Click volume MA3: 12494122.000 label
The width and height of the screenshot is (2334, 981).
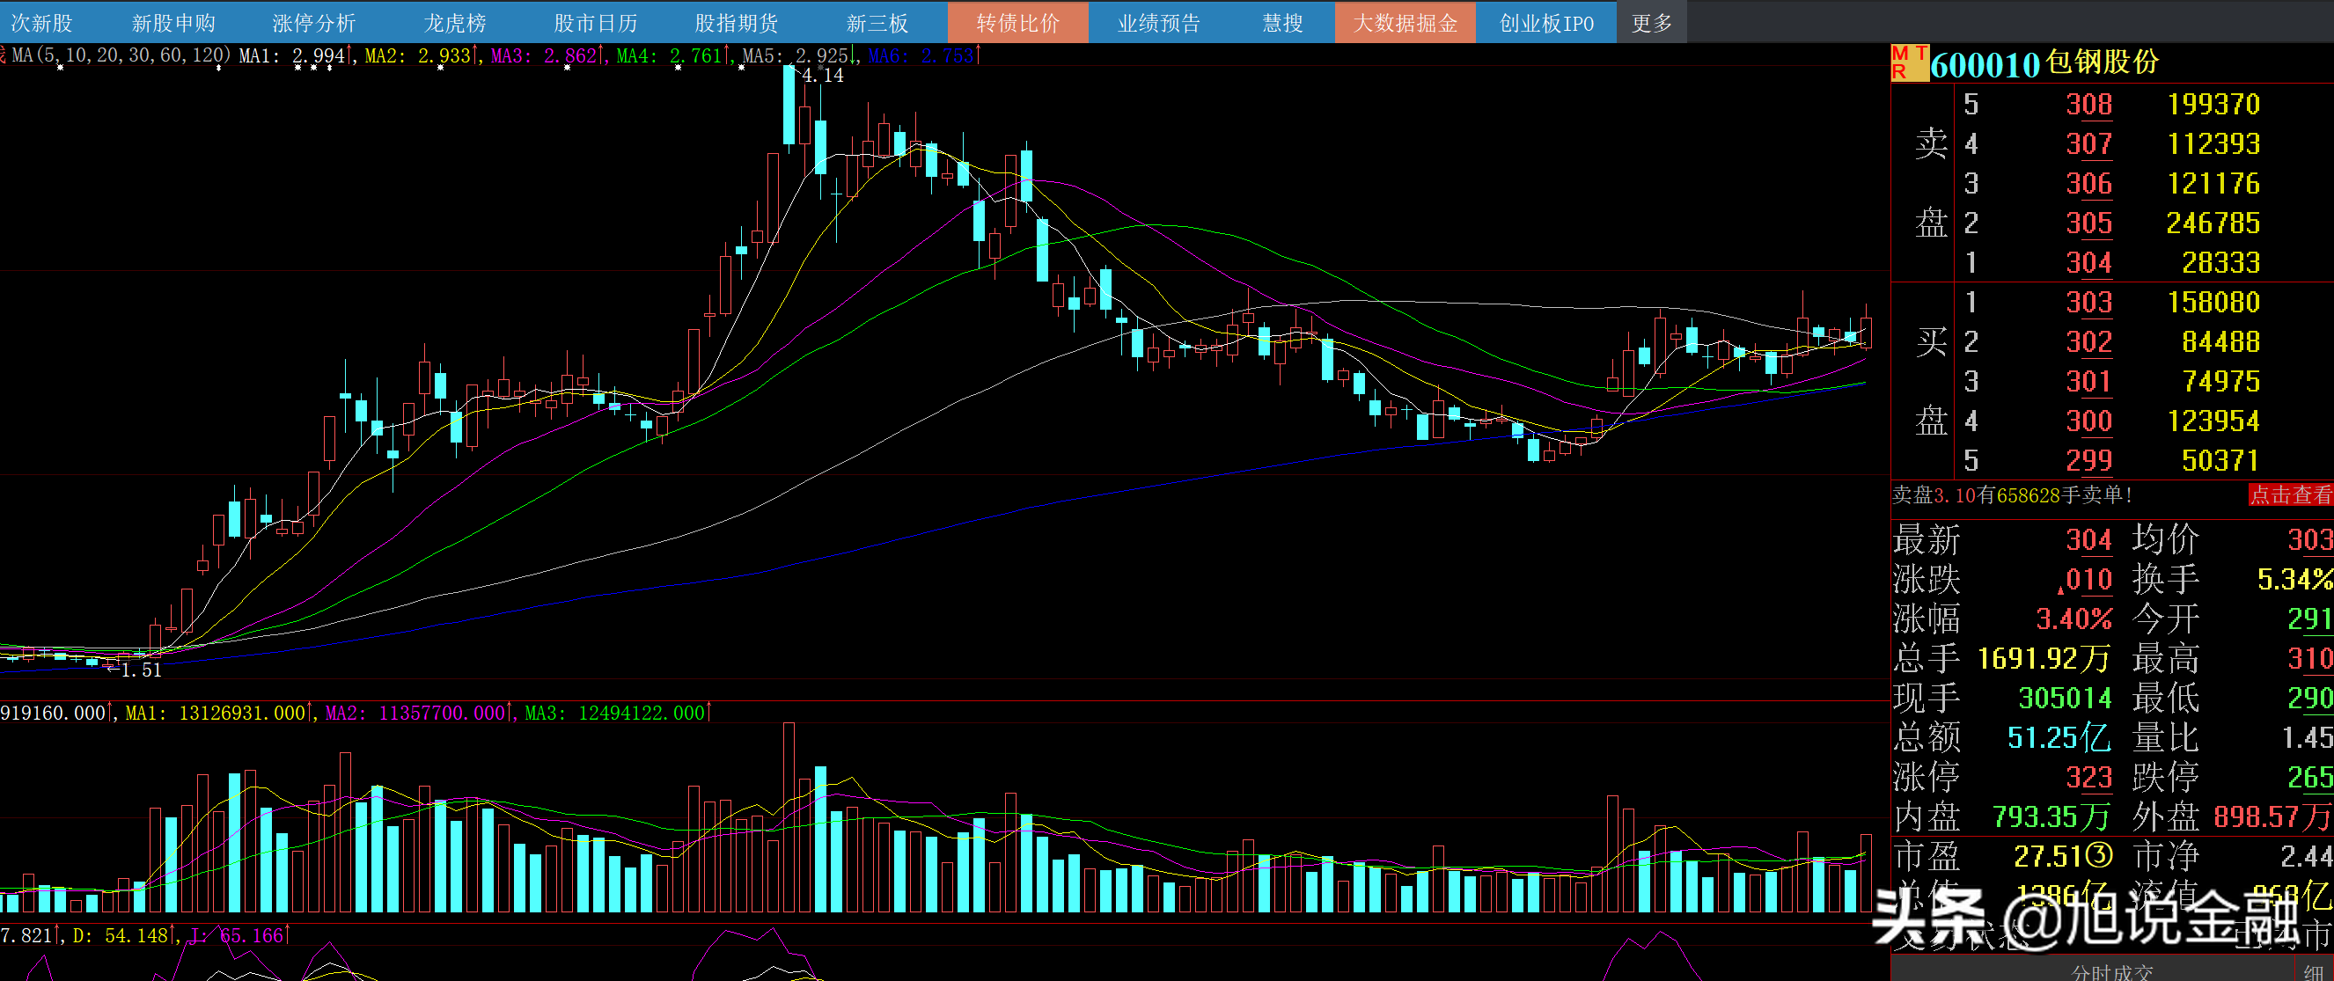coord(619,713)
